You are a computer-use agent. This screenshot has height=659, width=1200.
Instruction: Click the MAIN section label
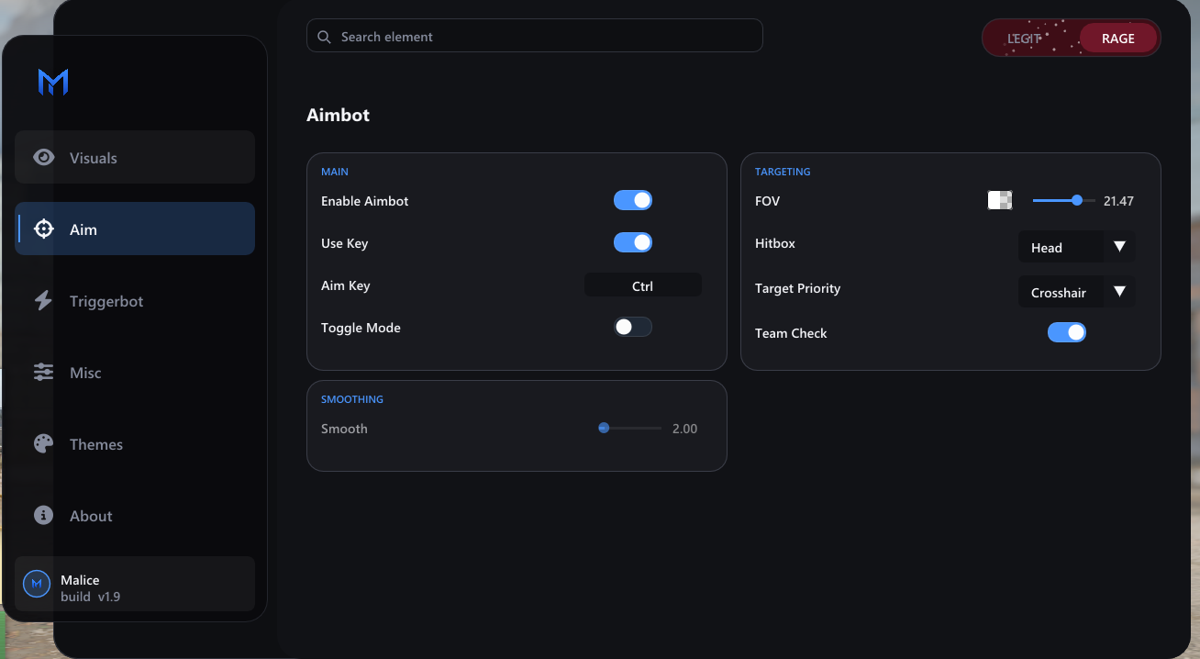click(x=335, y=172)
